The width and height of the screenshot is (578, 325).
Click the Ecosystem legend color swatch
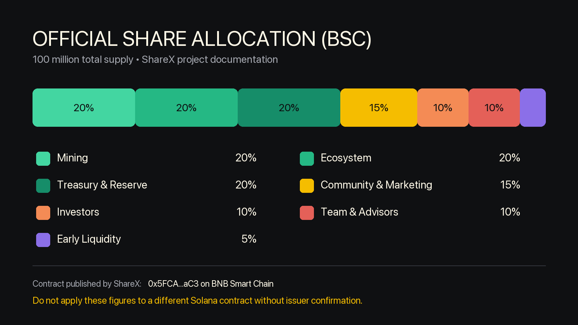coord(307,159)
